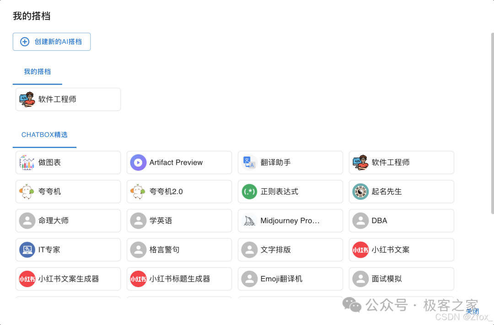The width and height of the screenshot is (494, 325).
Task: Select the 面试模拟 copilot card
Action: click(401, 278)
